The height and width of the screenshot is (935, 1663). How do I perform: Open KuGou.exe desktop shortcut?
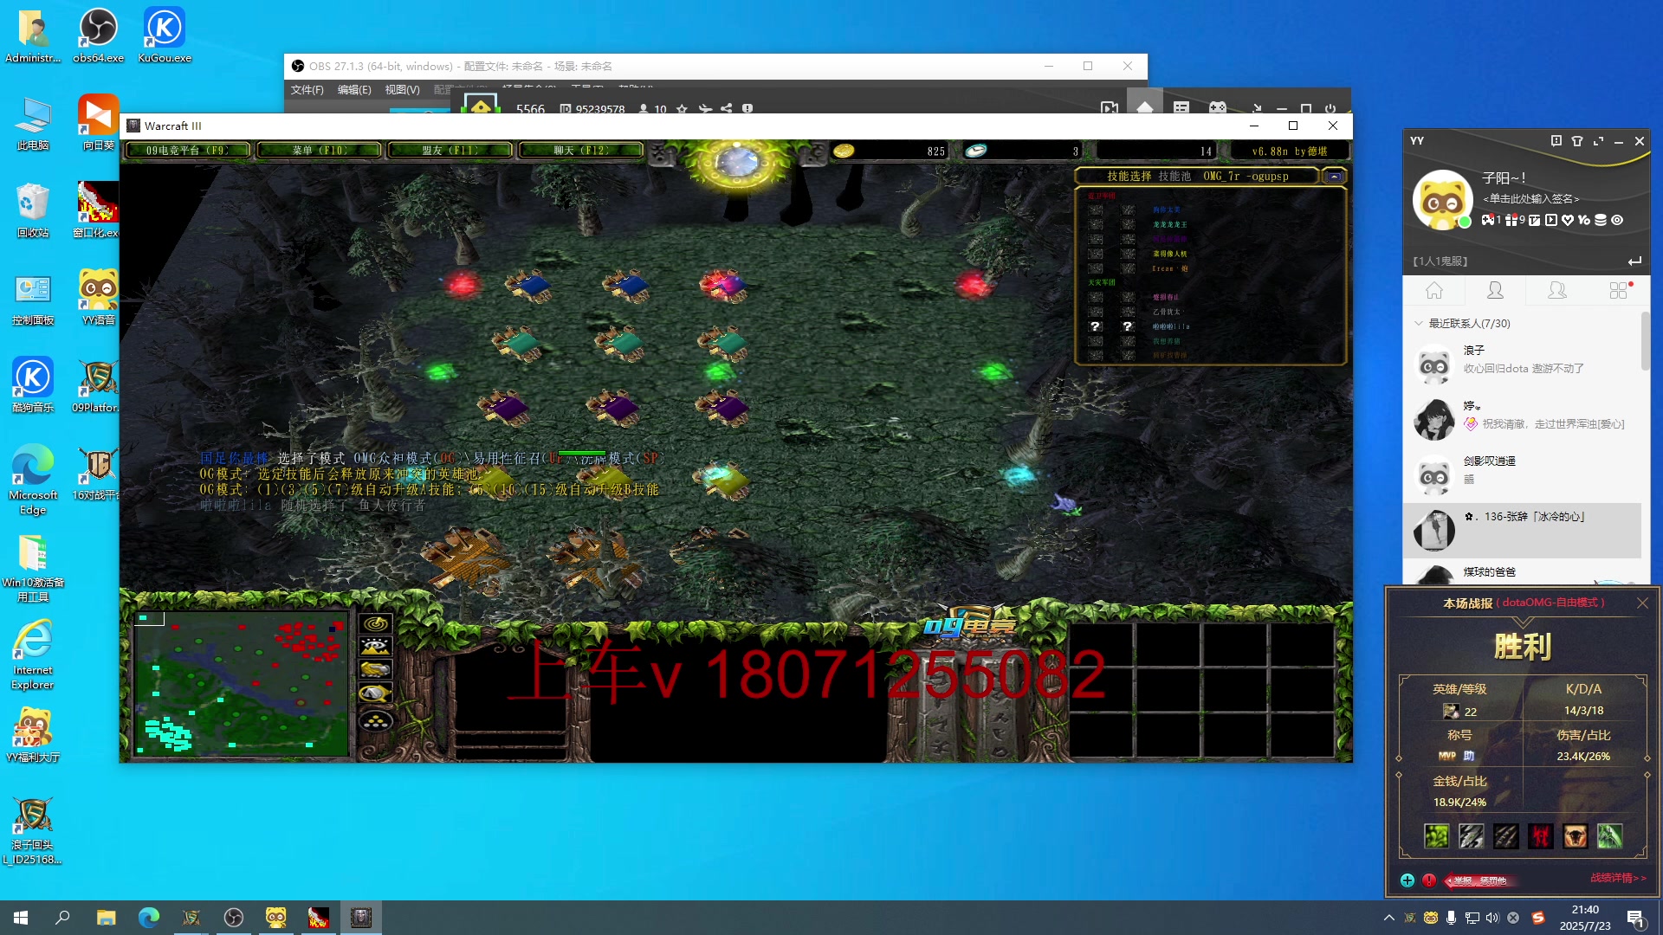pos(165,35)
